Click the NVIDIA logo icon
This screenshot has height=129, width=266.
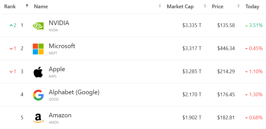[38, 26]
